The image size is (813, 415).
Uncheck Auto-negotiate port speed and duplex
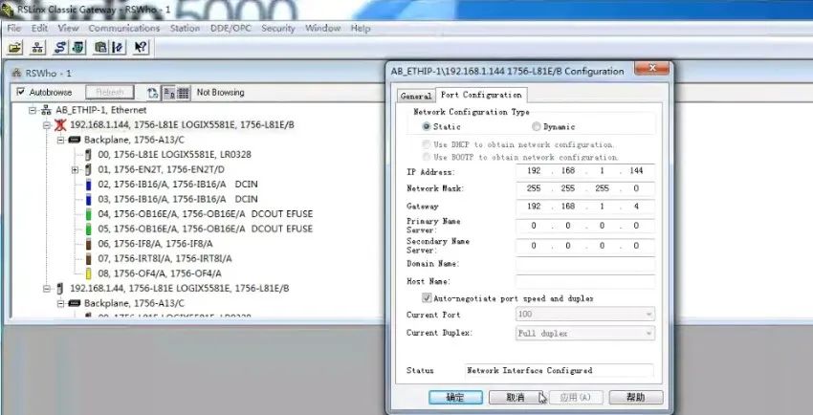[x=427, y=298]
